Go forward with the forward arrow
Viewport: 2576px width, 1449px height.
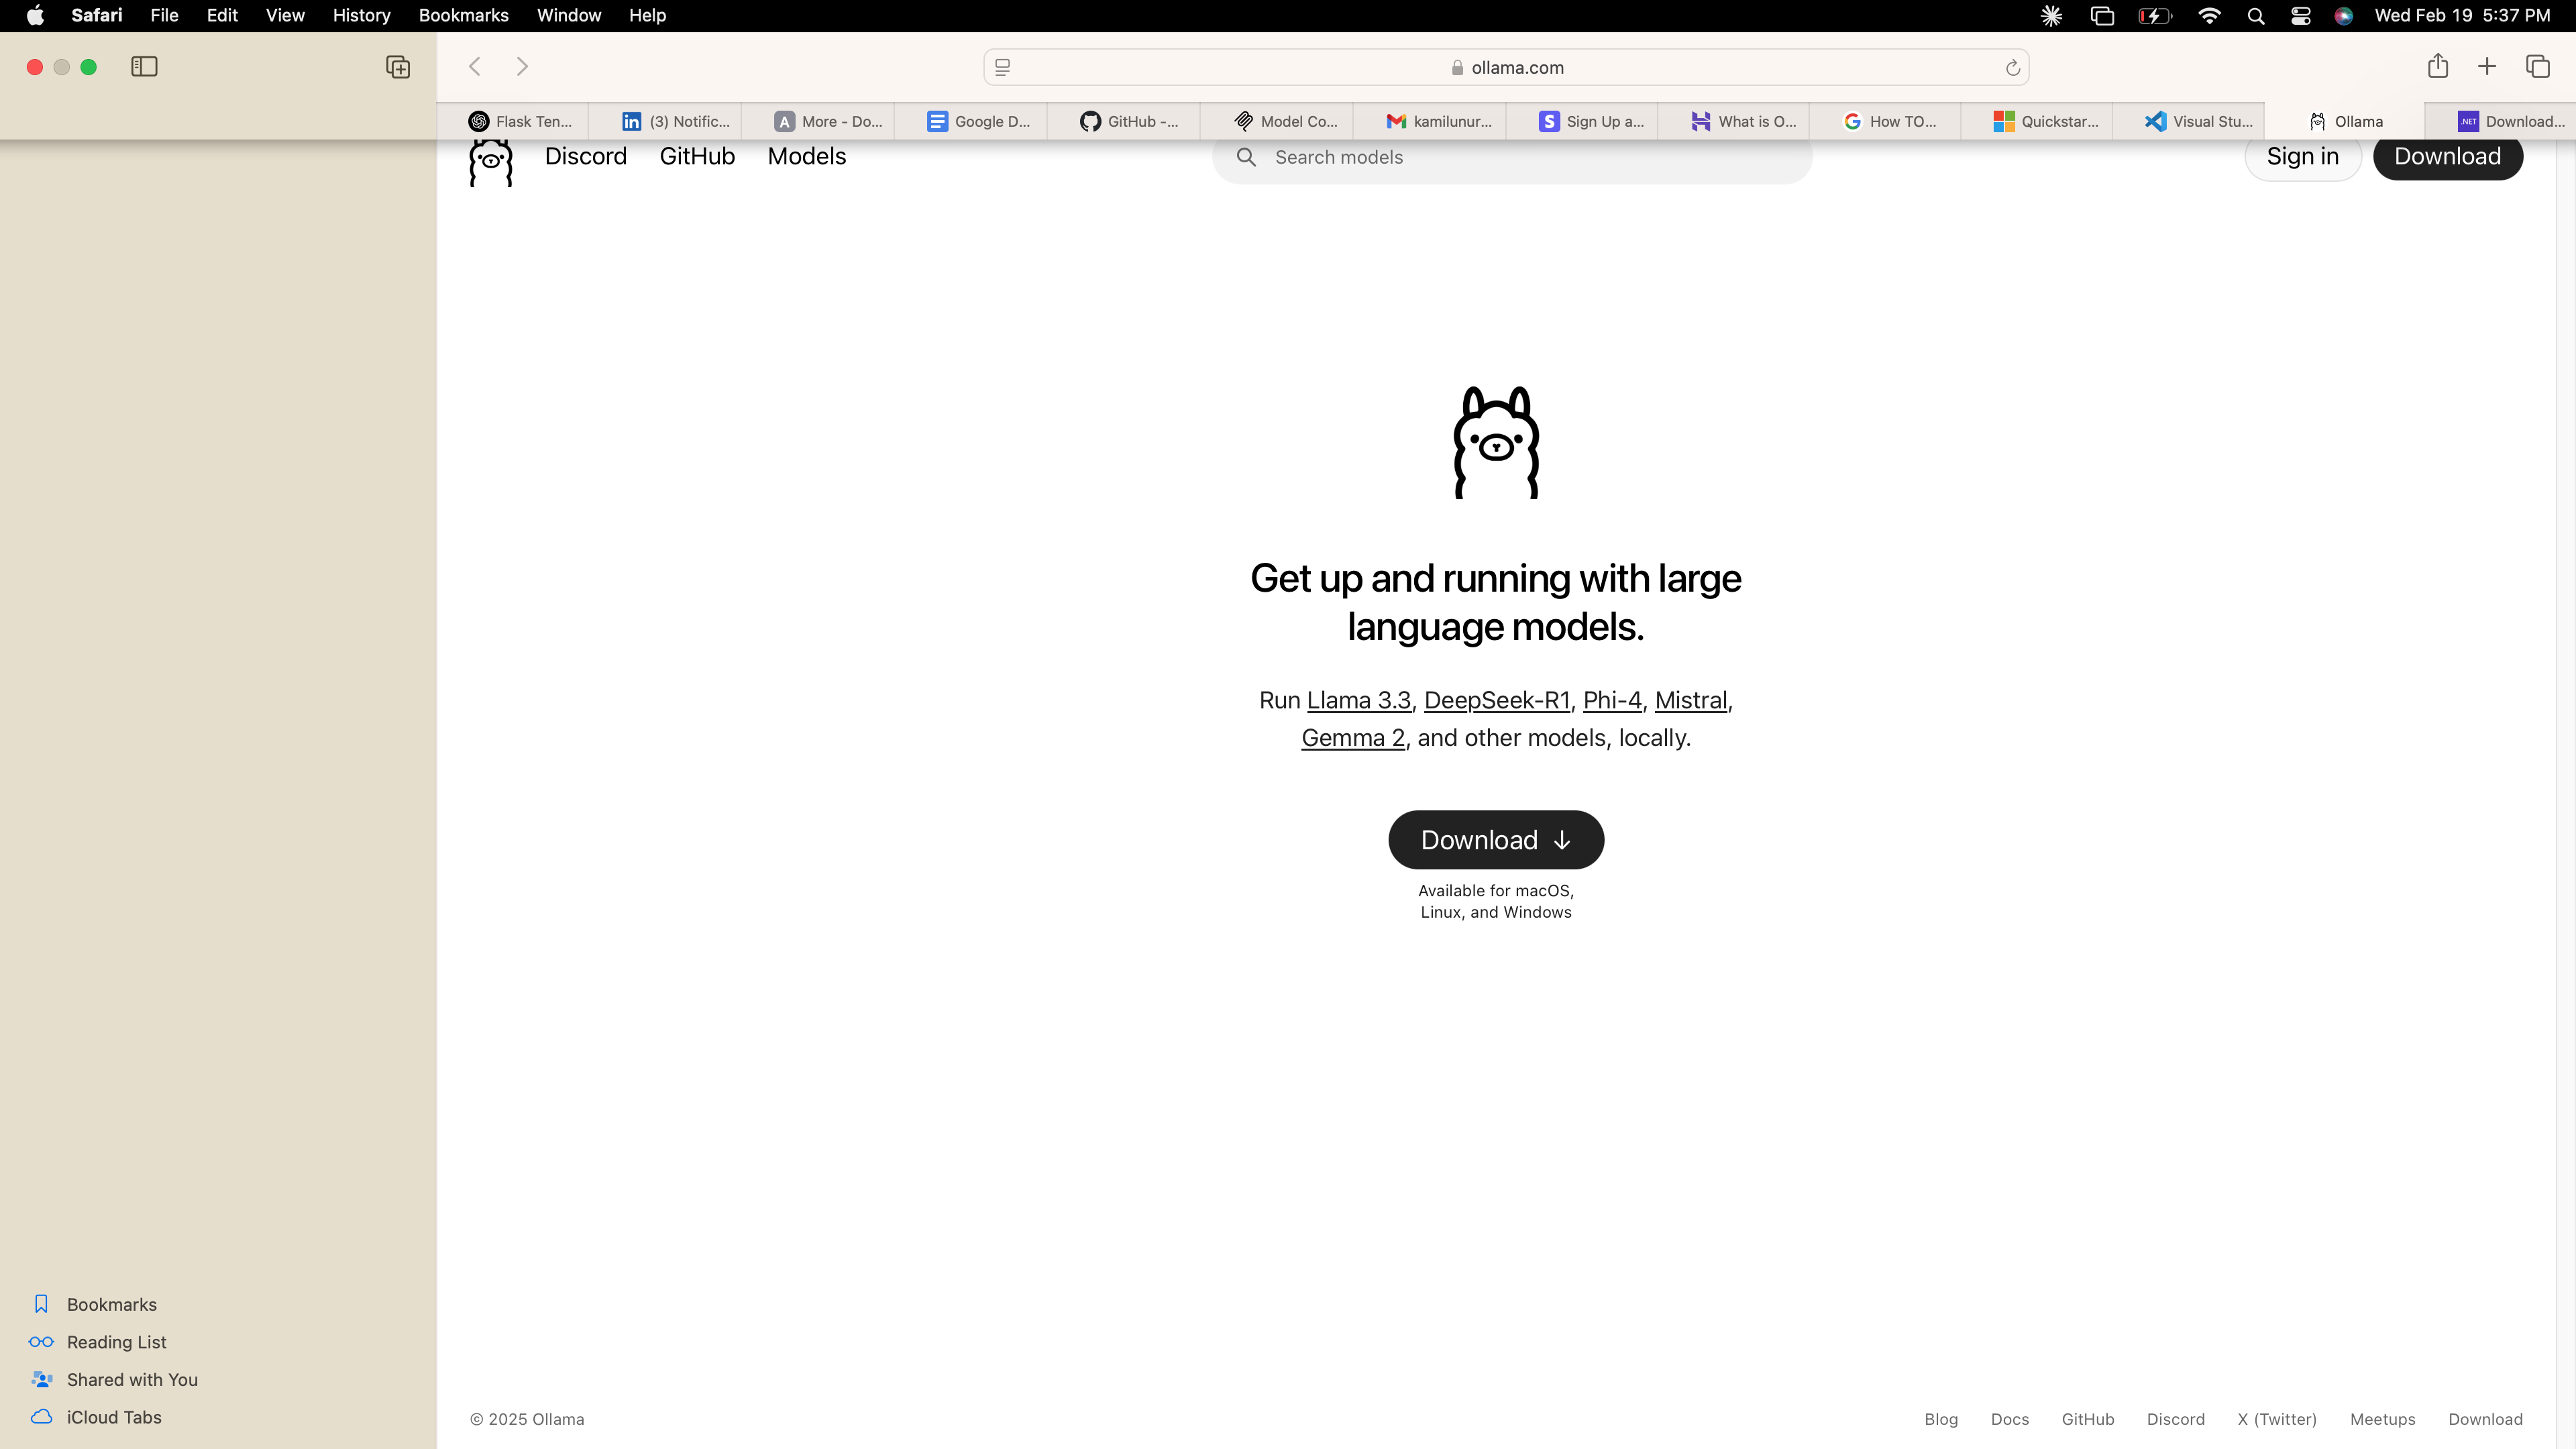(522, 67)
